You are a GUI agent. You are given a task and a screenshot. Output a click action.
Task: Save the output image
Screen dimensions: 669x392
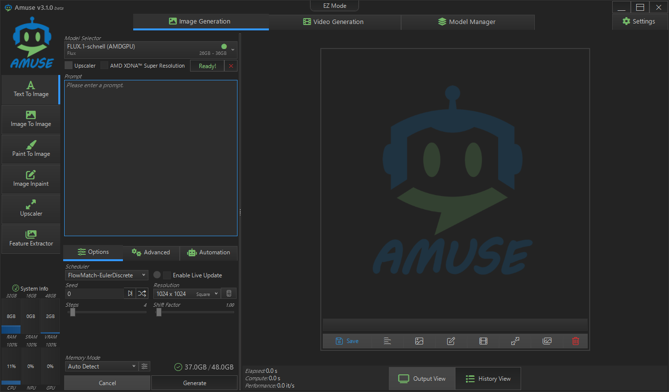tap(347, 341)
